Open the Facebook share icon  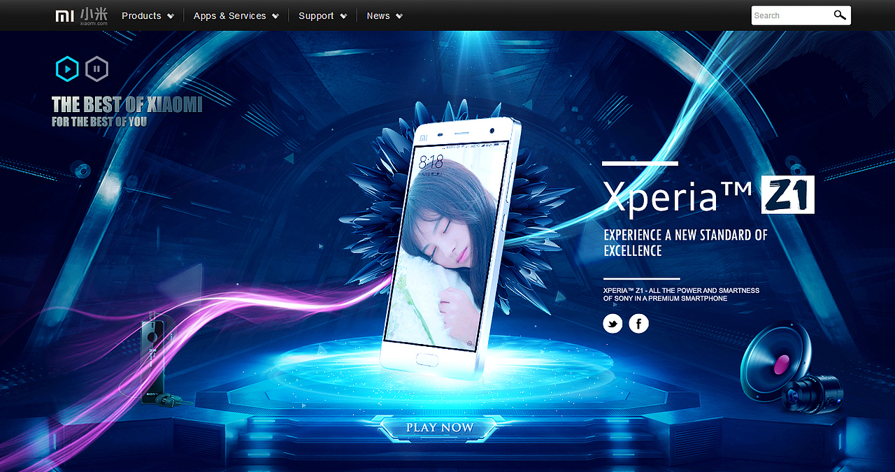[638, 324]
